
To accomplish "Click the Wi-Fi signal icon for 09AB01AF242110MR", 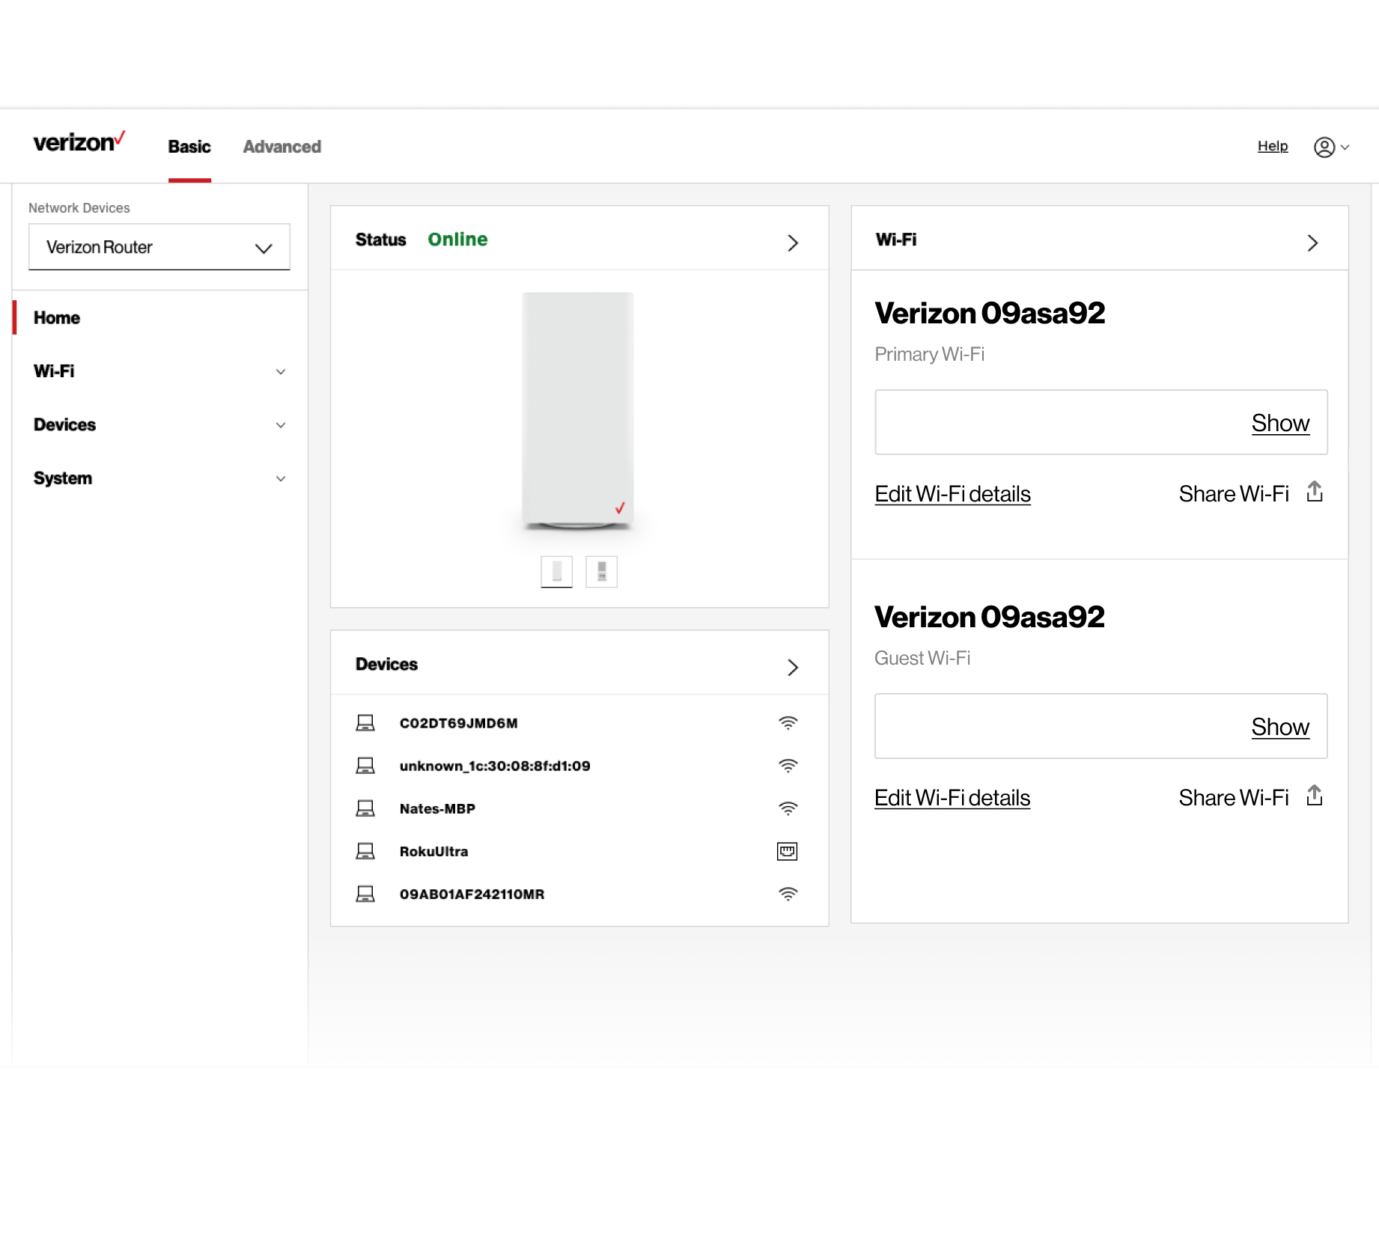I will point(788,894).
